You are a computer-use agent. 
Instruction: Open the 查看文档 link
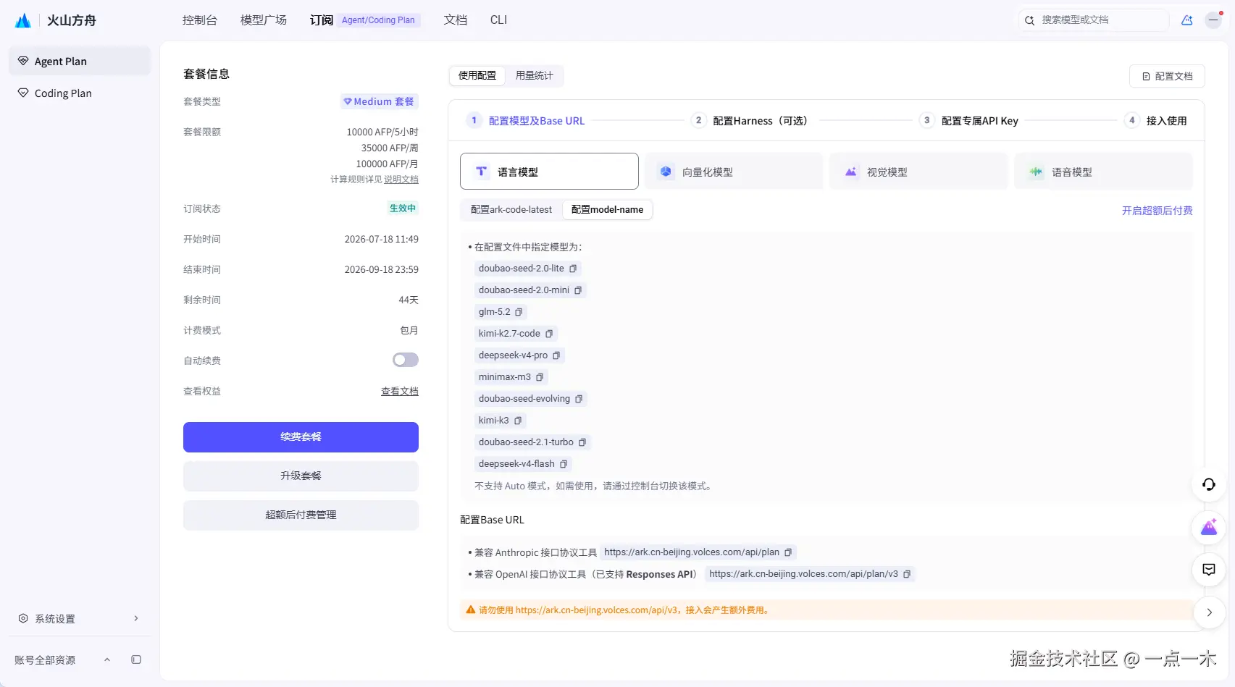click(400, 392)
